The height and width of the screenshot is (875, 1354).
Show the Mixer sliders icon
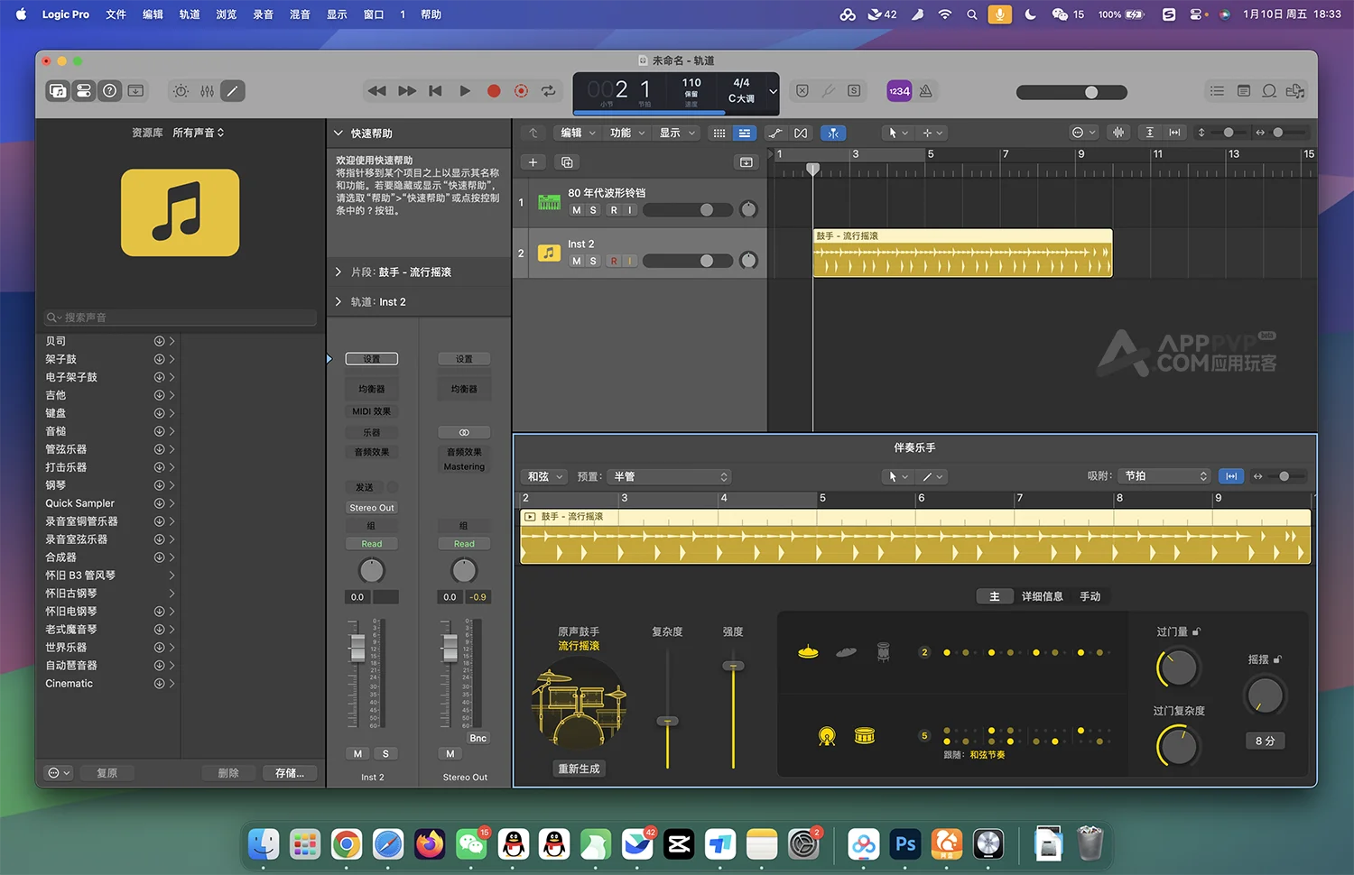[208, 91]
